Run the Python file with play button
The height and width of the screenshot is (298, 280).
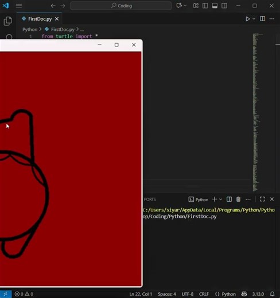248,19
